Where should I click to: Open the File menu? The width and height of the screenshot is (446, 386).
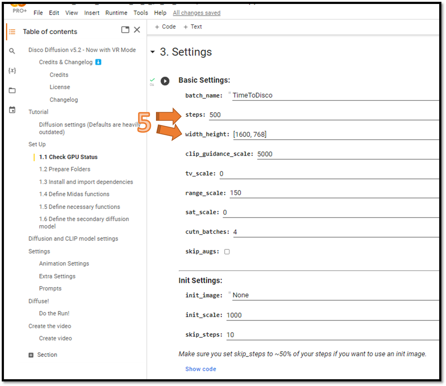tap(38, 13)
